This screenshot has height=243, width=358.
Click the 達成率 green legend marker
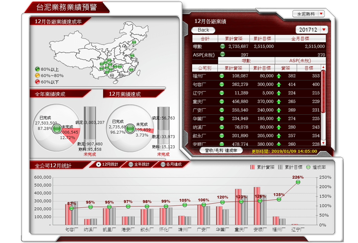(308, 167)
